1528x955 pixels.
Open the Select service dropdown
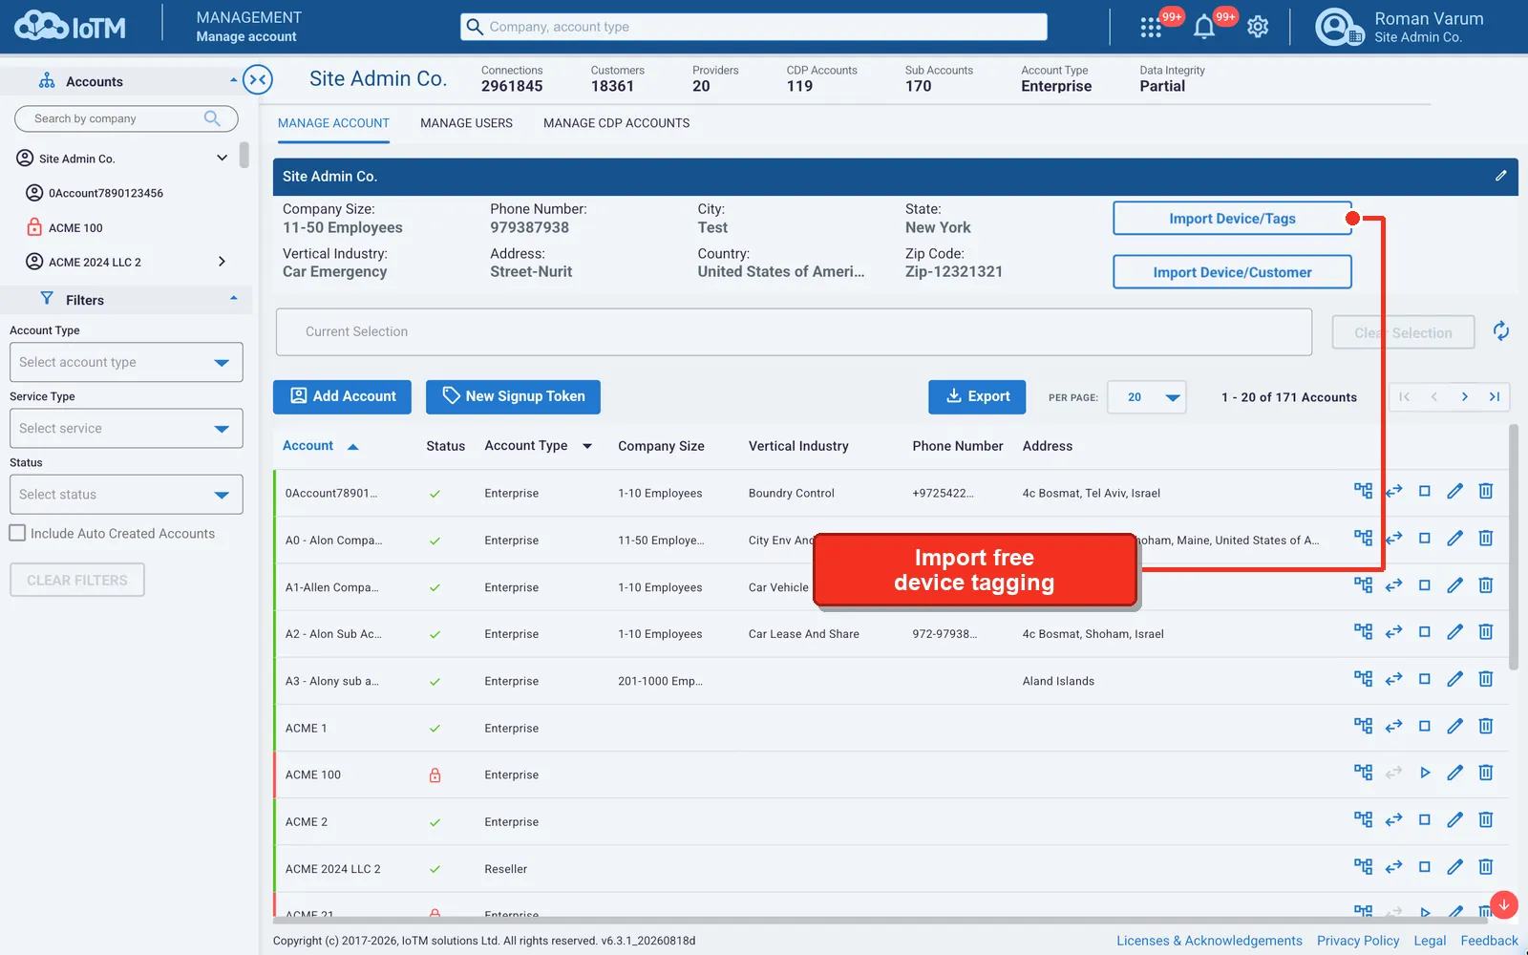[126, 428]
